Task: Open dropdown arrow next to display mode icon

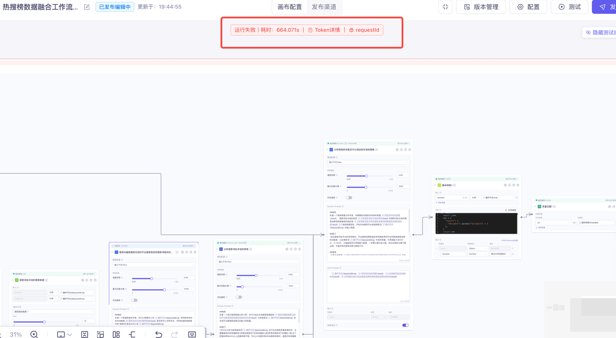Action: [70, 335]
